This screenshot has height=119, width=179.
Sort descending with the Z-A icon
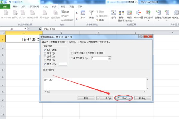click(x=77, y=19)
